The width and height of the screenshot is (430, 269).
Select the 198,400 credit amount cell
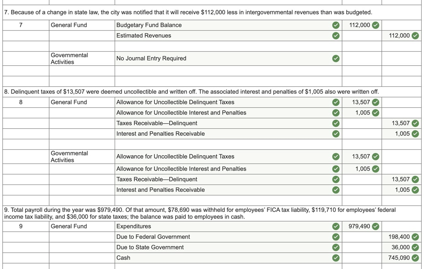point(400,237)
